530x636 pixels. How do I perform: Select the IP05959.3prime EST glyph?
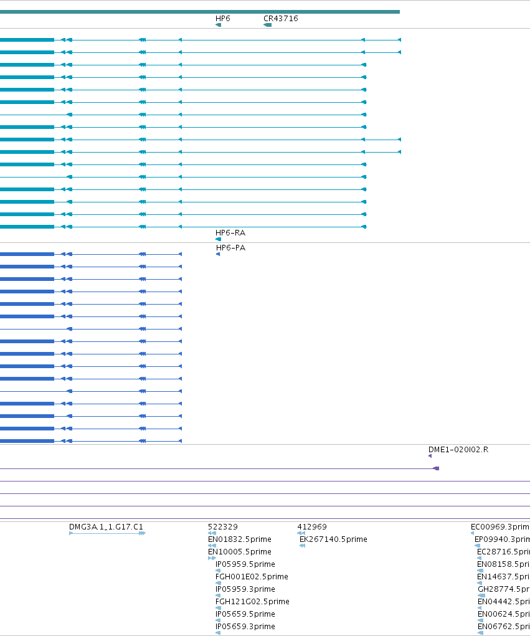(218, 596)
